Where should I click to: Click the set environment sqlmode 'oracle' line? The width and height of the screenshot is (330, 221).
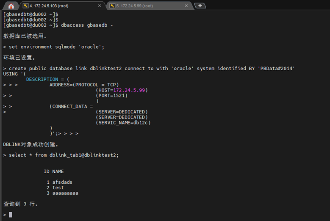click(56, 47)
